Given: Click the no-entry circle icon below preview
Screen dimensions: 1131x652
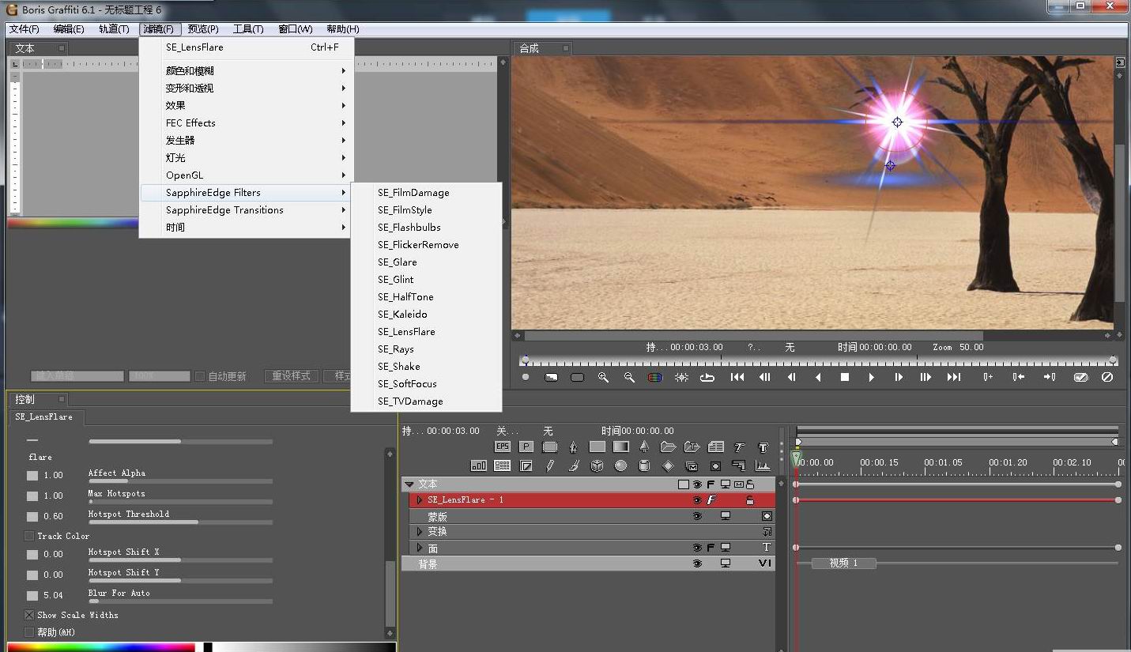Looking at the screenshot, I should pos(1107,377).
